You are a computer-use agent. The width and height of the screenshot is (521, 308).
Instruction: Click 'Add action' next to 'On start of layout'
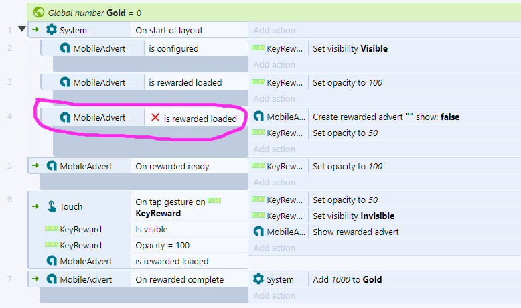click(274, 30)
